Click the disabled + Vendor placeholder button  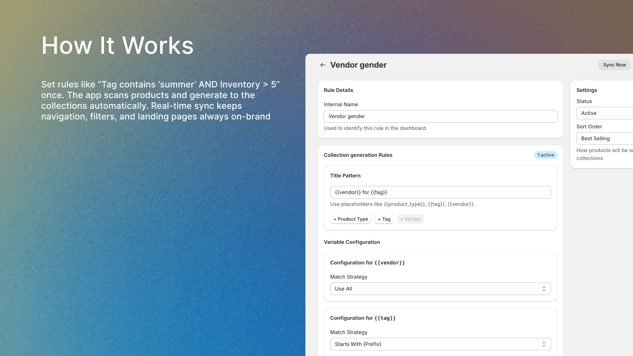tap(410, 219)
